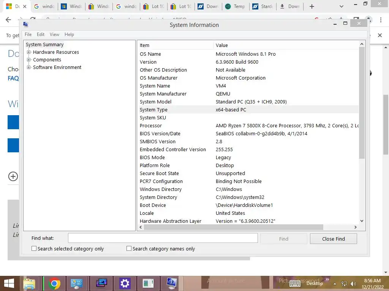The height and width of the screenshot is (291, 389).
Task: Switch to the Temp Chrome tab
Action: [x=236, y=6]
